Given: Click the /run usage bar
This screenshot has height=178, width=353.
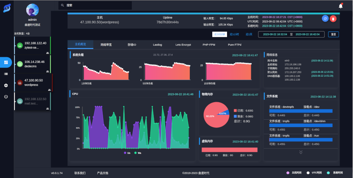Looking at the screenshot, I should coord(301,140).
